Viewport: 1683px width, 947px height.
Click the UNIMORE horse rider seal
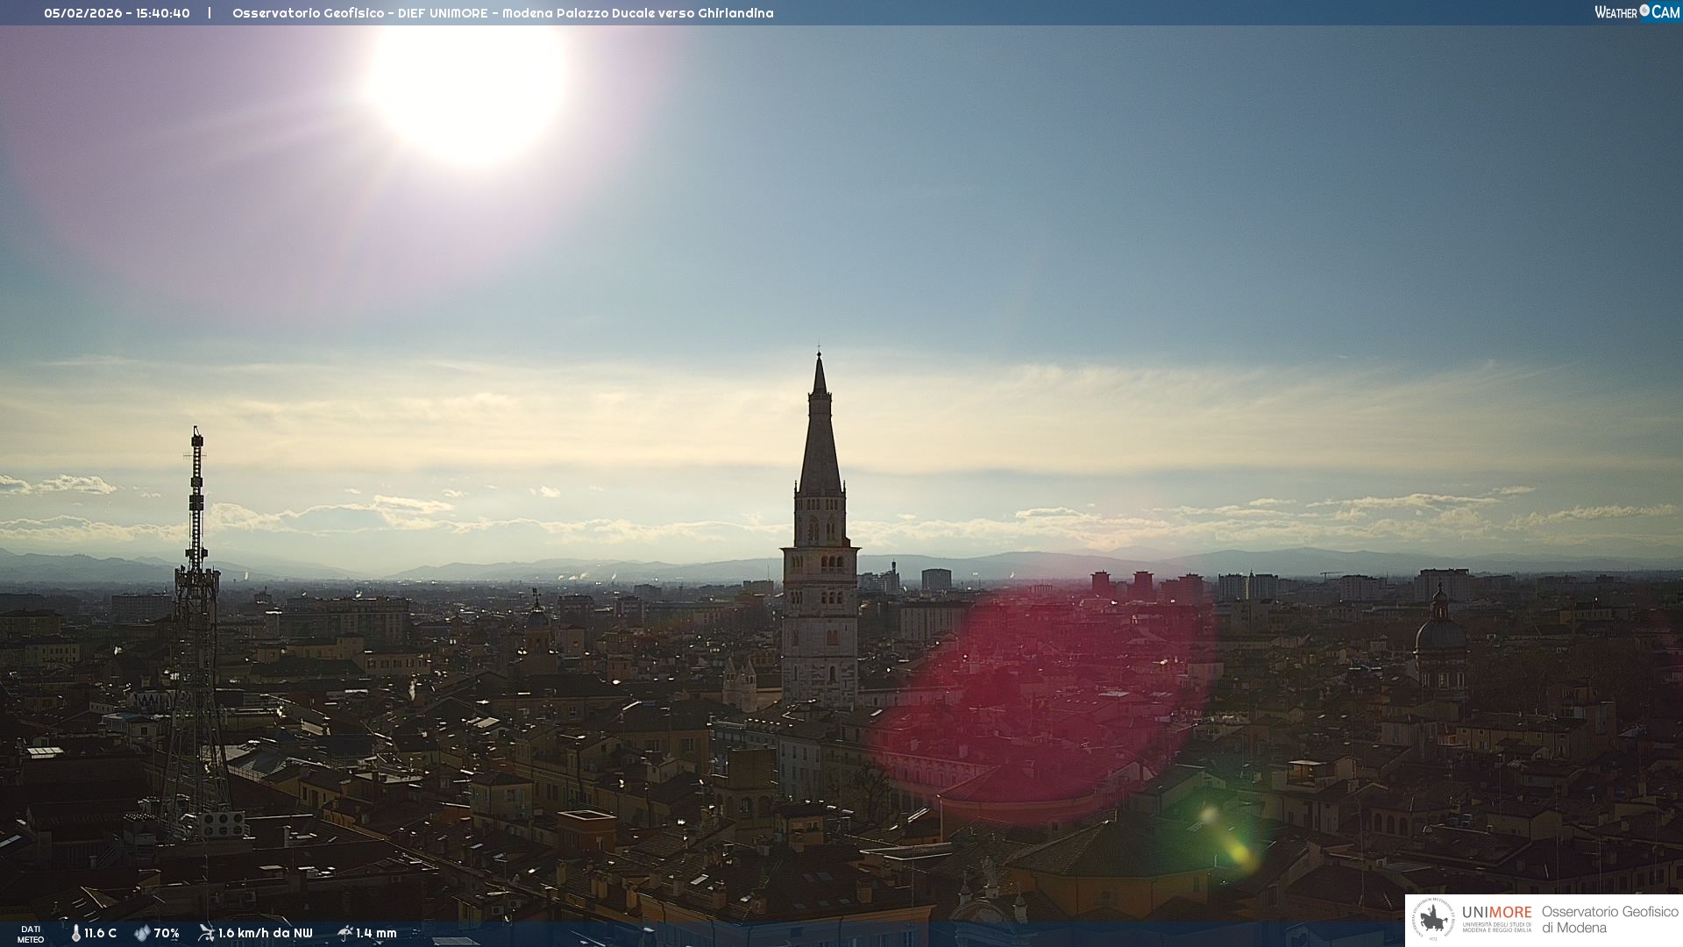1433,920
